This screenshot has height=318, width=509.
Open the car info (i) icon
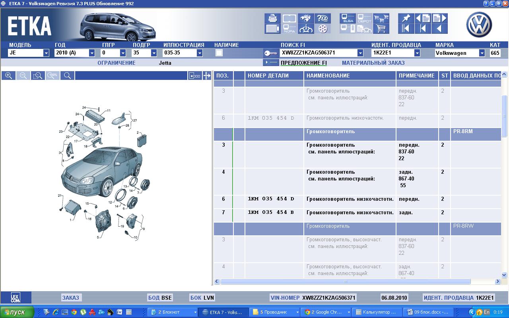click(x=306, y=29)
